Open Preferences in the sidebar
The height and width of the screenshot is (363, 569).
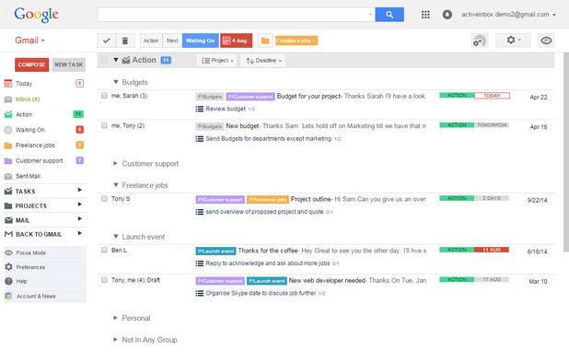coord(30,267)
